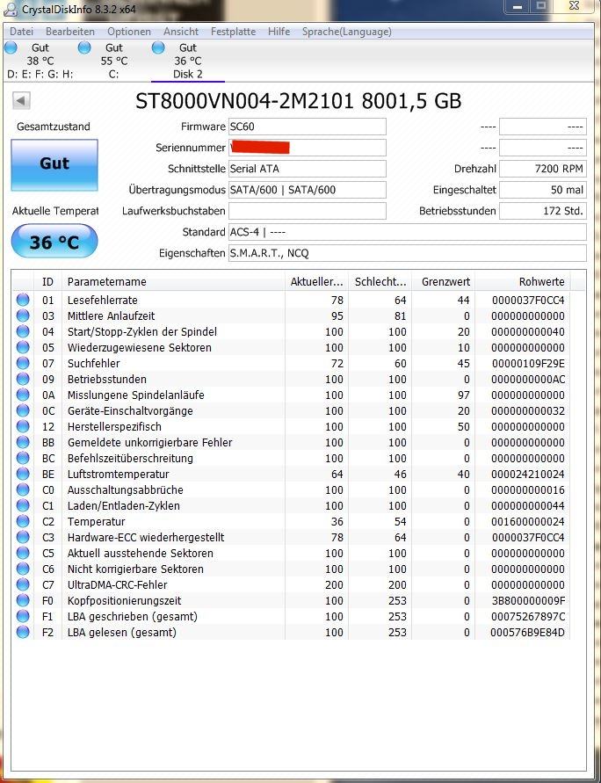Open the Optionen menu
Image resolution: width=601 pixels, height=783 pixels.
[129, 32]
